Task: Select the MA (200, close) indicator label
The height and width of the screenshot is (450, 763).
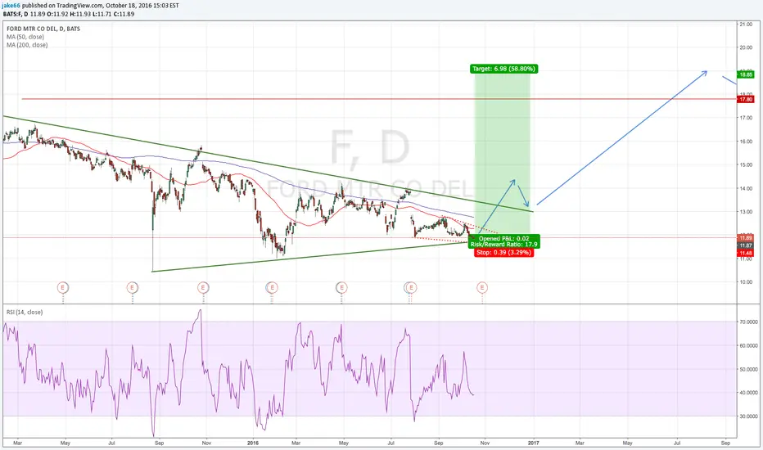Action: (x=27, y=45)
